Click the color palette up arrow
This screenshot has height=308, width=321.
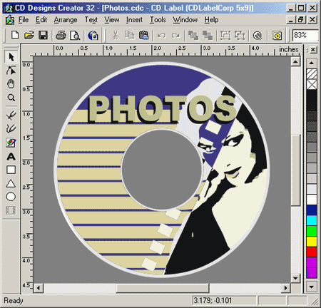[311, 63]
